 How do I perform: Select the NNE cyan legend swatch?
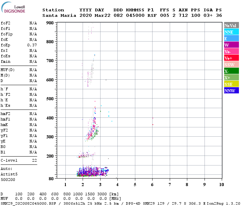231,32
